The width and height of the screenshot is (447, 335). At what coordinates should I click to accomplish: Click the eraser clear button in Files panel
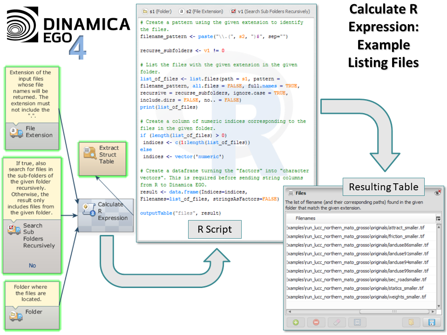pos(337,322)
